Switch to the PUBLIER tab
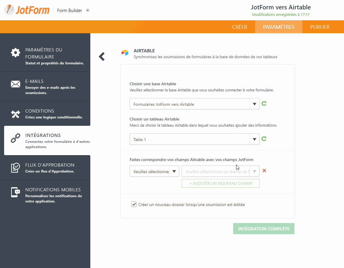Screen dimensions: 344x268 (320, 27)
